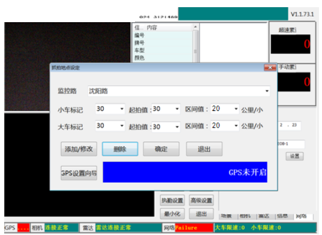Open 执勤设置

point(173,200)
